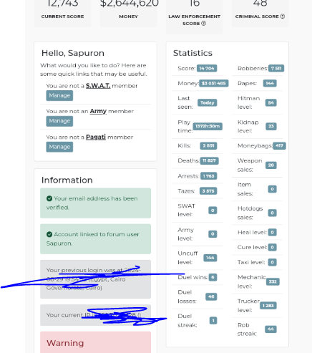Click the Duel streak 1 badge
The height and width of the screenshot is (353, 312).
[213, 320]
